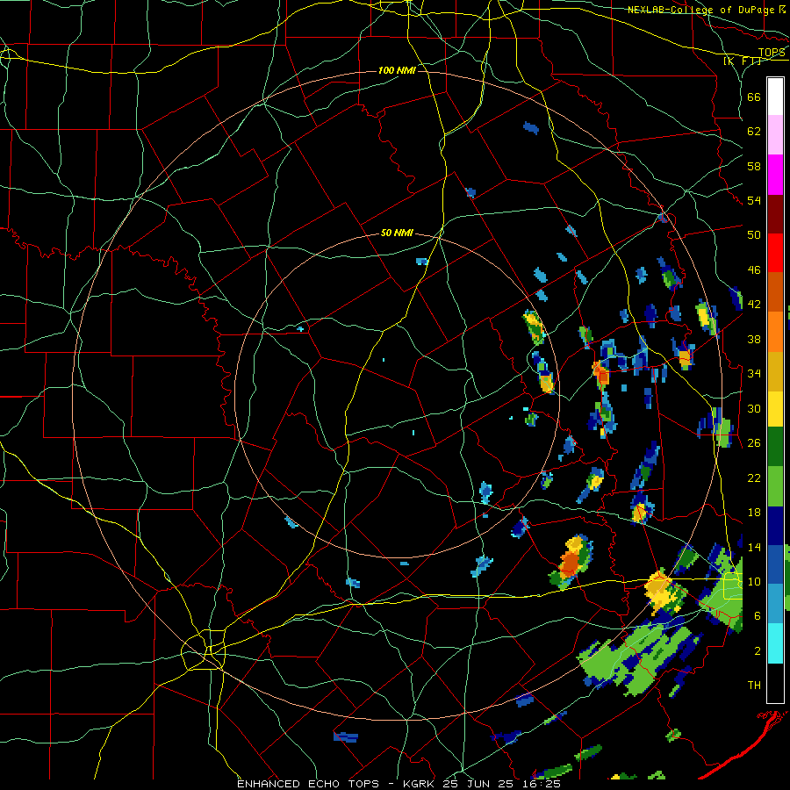
Task: Click the '26' value on the legend
Action: [x=754, y=443]
